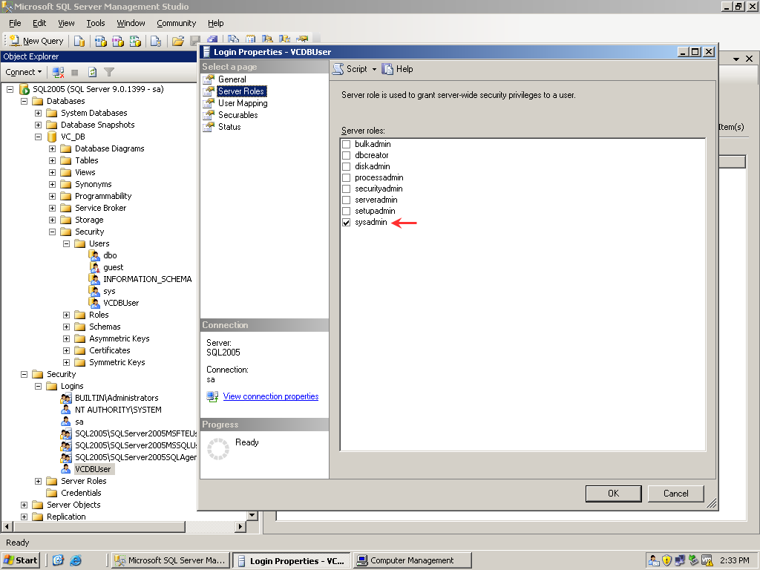
Task: Open the View connection properties link
Action: (x=270, y=396)
